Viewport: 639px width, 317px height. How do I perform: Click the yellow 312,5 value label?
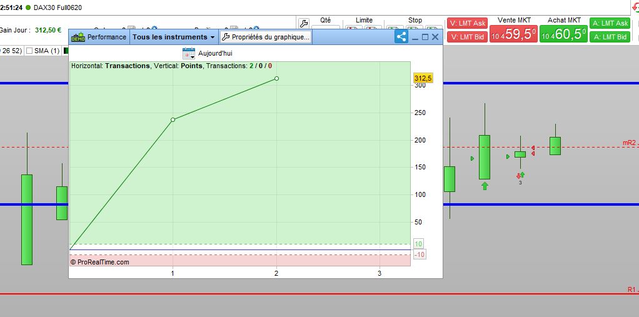(x=423, y=78)
